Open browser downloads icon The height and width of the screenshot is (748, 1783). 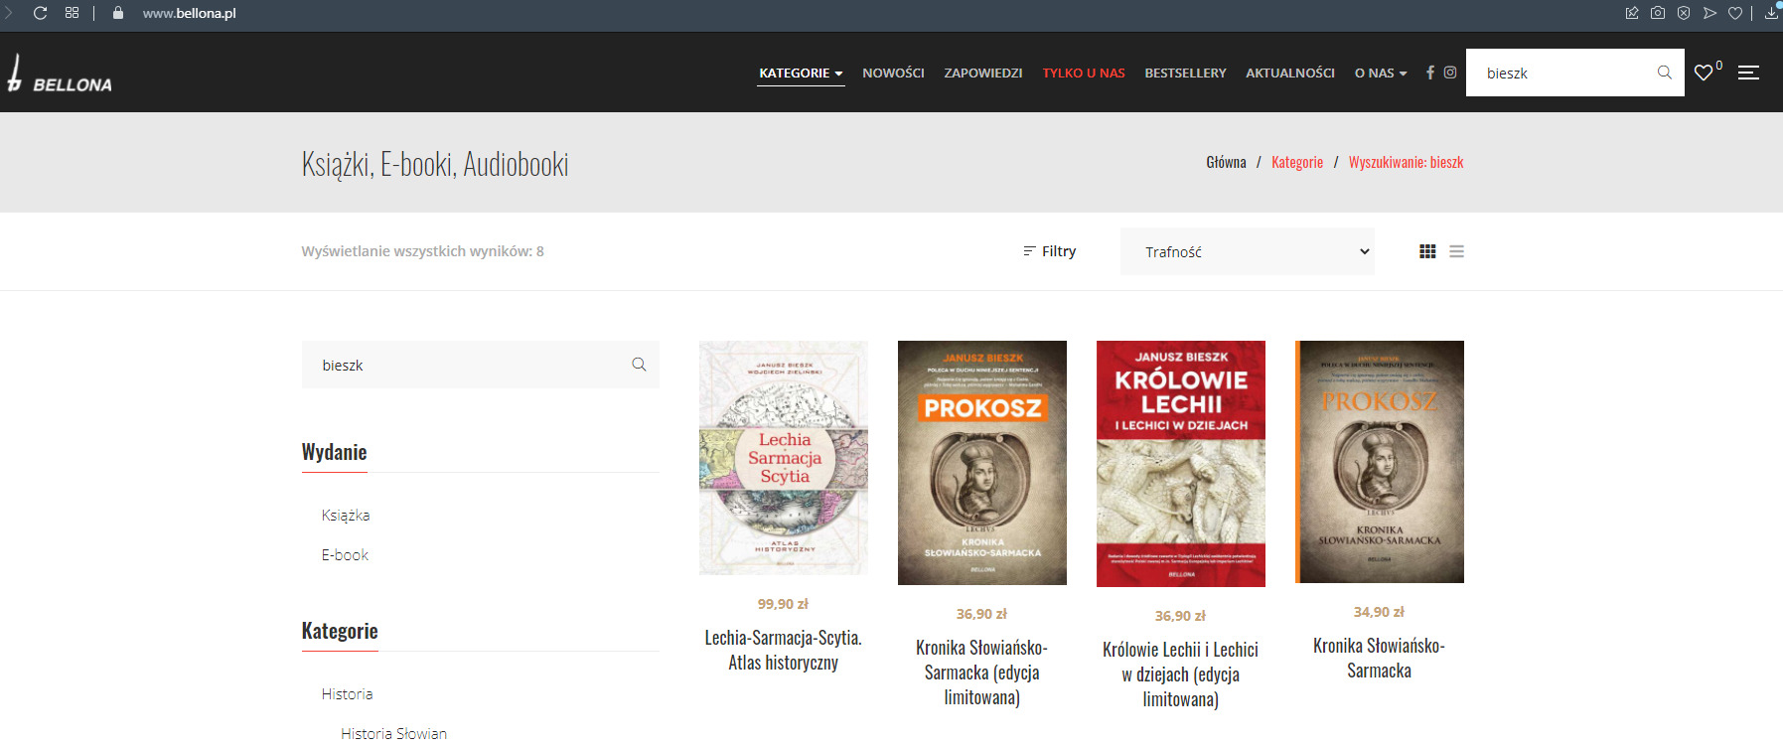pyautogui.click(x=1772, y=12)
